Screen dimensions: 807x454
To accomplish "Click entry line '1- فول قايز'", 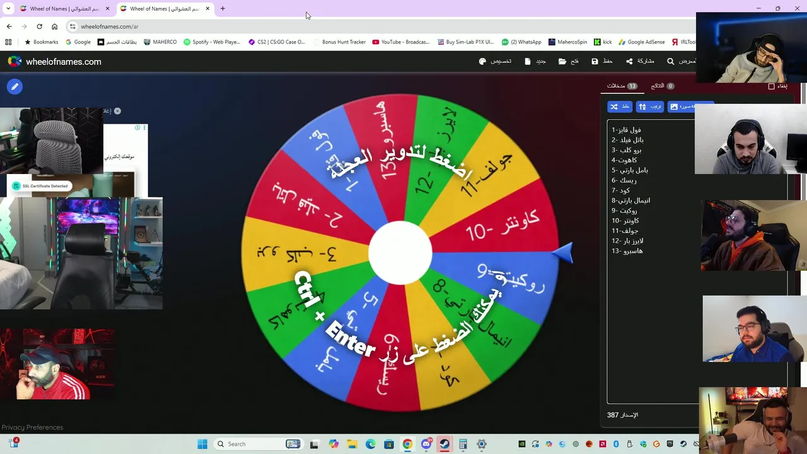I will (626, 130).
